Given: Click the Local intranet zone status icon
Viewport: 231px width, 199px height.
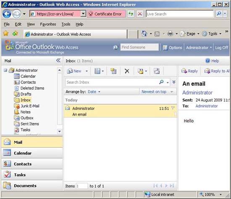Looking at the screenshot, I should [147, 194].
